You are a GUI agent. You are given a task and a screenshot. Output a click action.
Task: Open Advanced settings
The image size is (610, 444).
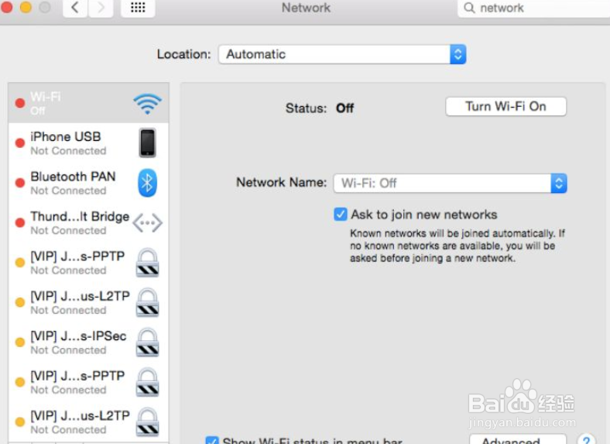coord(517,439)
